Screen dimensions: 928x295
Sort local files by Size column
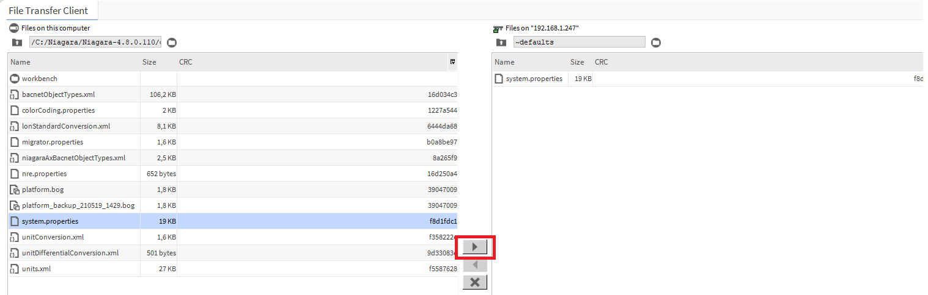158,62
